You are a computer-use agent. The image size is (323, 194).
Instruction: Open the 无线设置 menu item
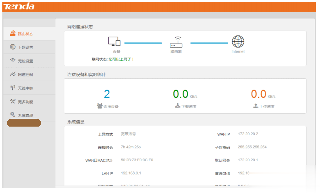click(x=29, y=61)
